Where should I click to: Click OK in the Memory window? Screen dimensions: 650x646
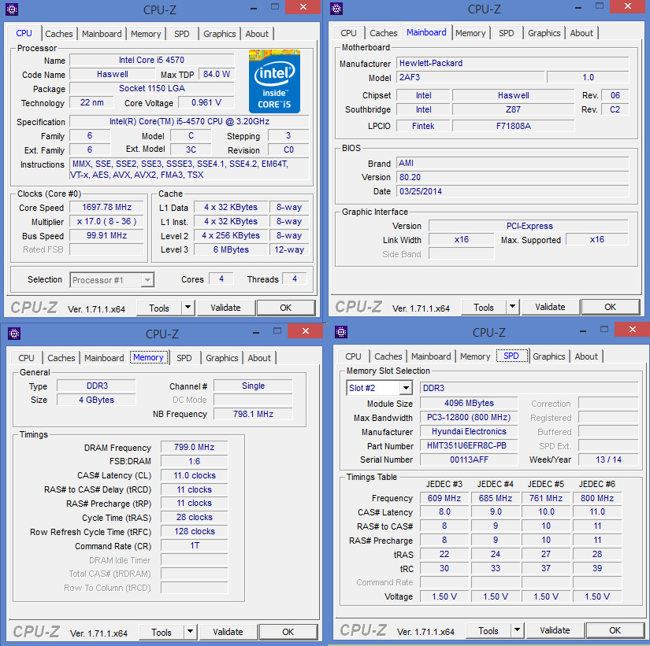pyautogui.click(x=288, y=632)
